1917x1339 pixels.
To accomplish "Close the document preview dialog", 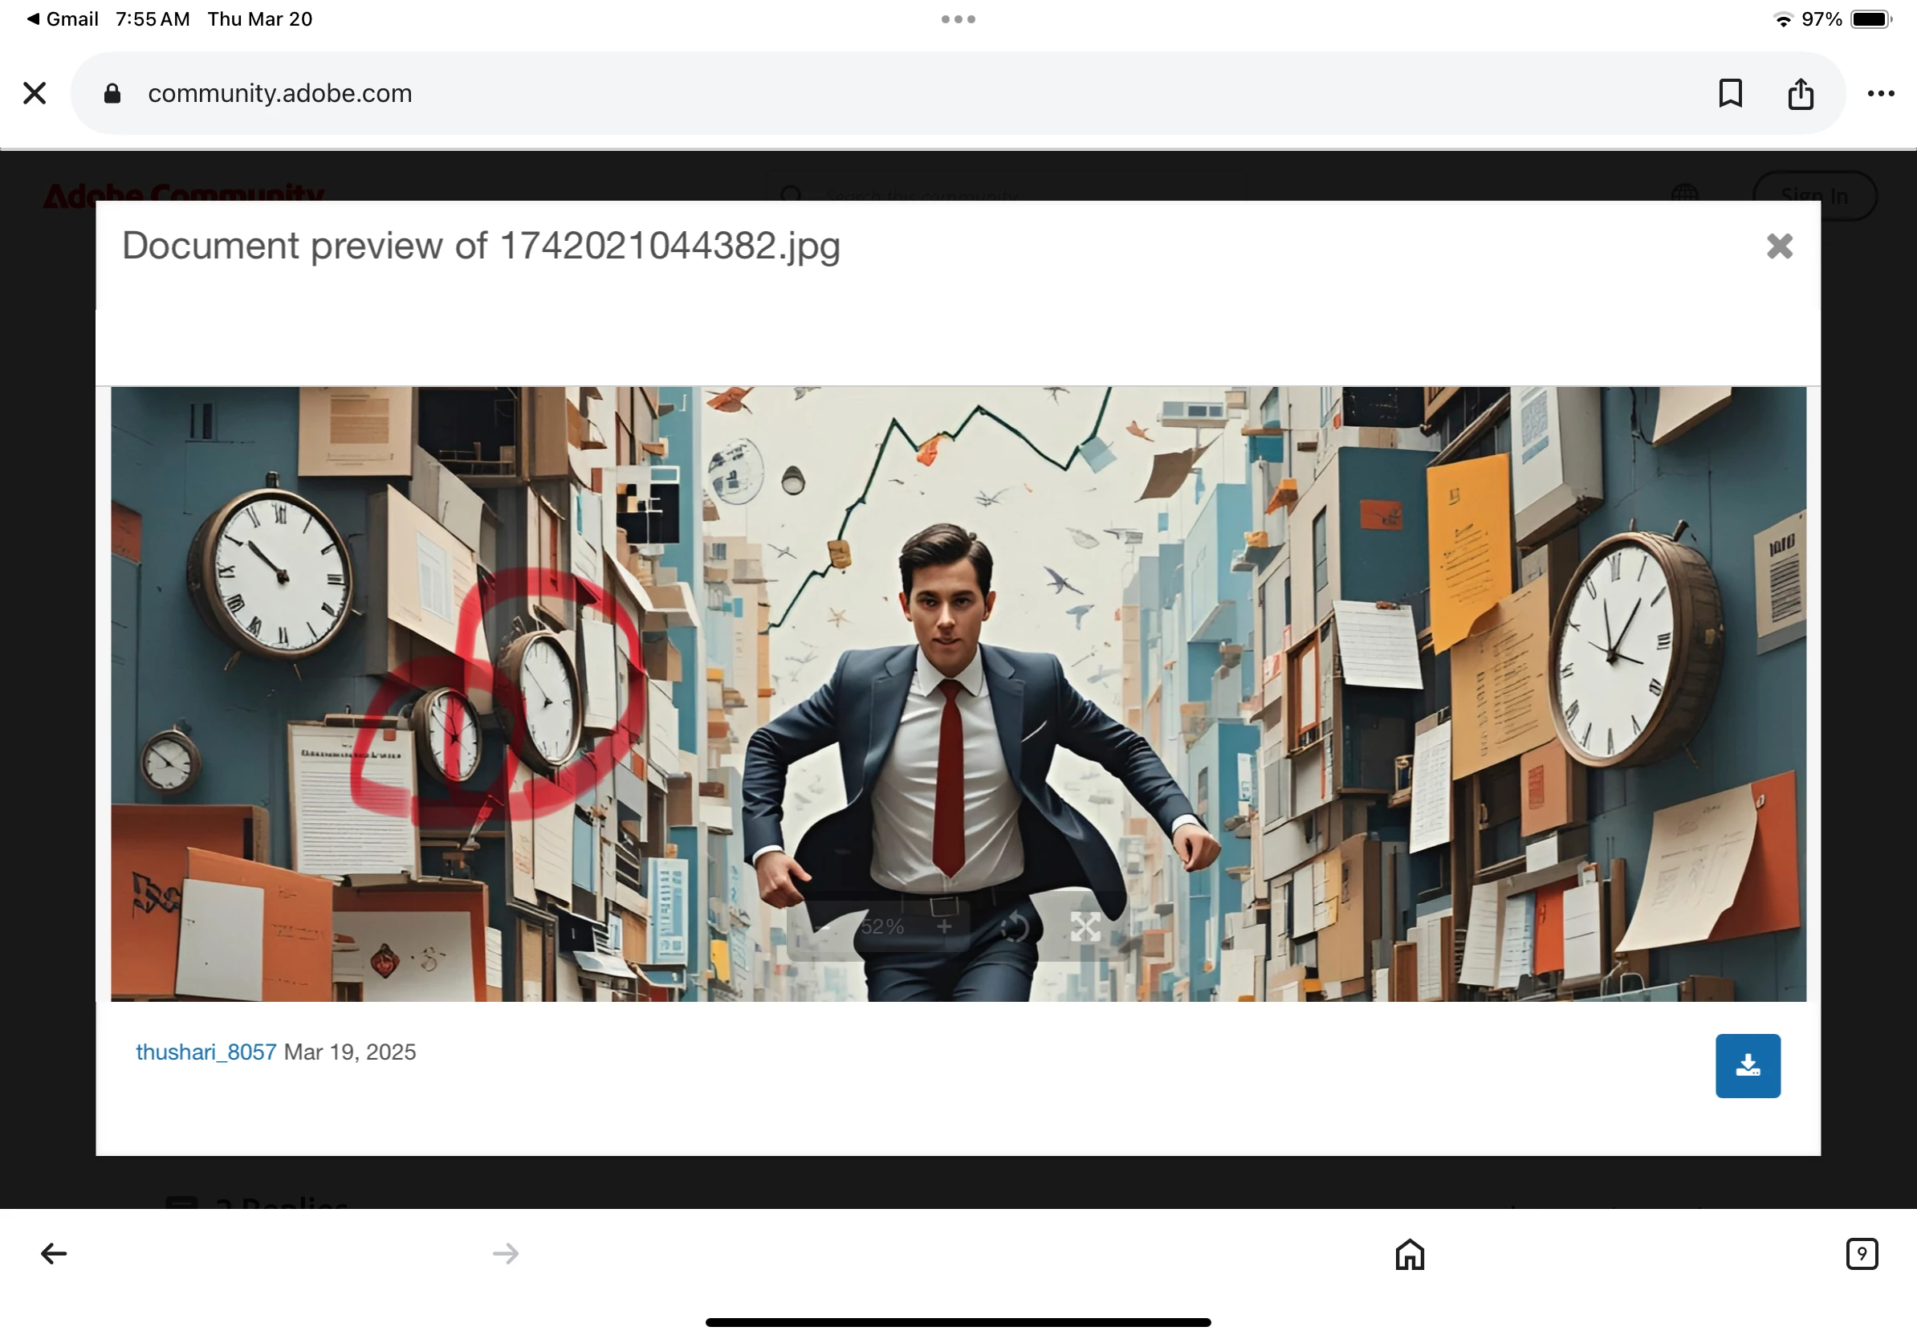I will 1779,246.
